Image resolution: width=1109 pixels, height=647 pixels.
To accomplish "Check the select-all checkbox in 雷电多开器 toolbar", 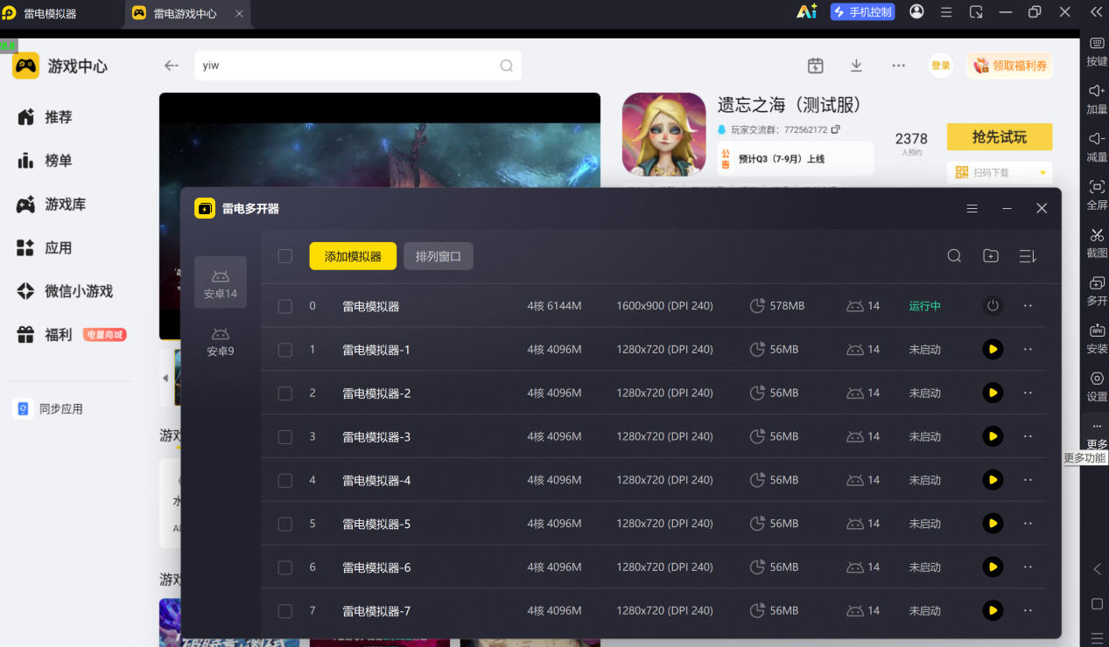I will (x=285, y=256).
